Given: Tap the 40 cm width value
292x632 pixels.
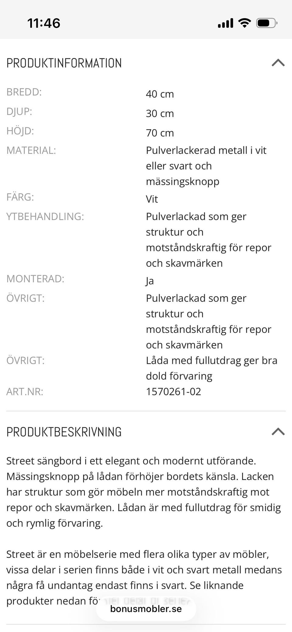Looking at the screenshot, I should [x=160, y=94].
